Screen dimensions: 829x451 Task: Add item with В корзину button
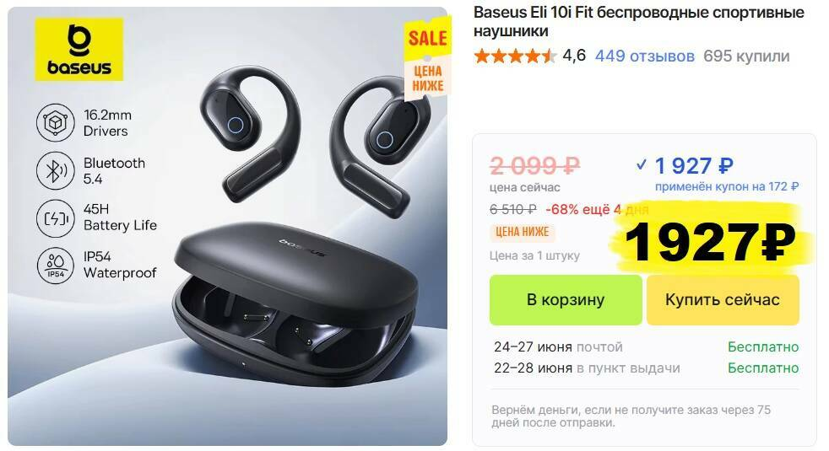[x=566, y=300]
